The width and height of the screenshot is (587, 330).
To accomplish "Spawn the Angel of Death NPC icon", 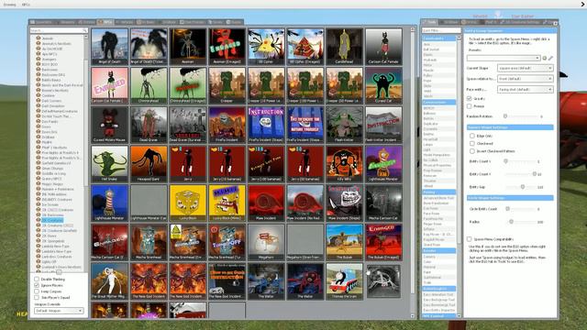I will tap(109, 47).
